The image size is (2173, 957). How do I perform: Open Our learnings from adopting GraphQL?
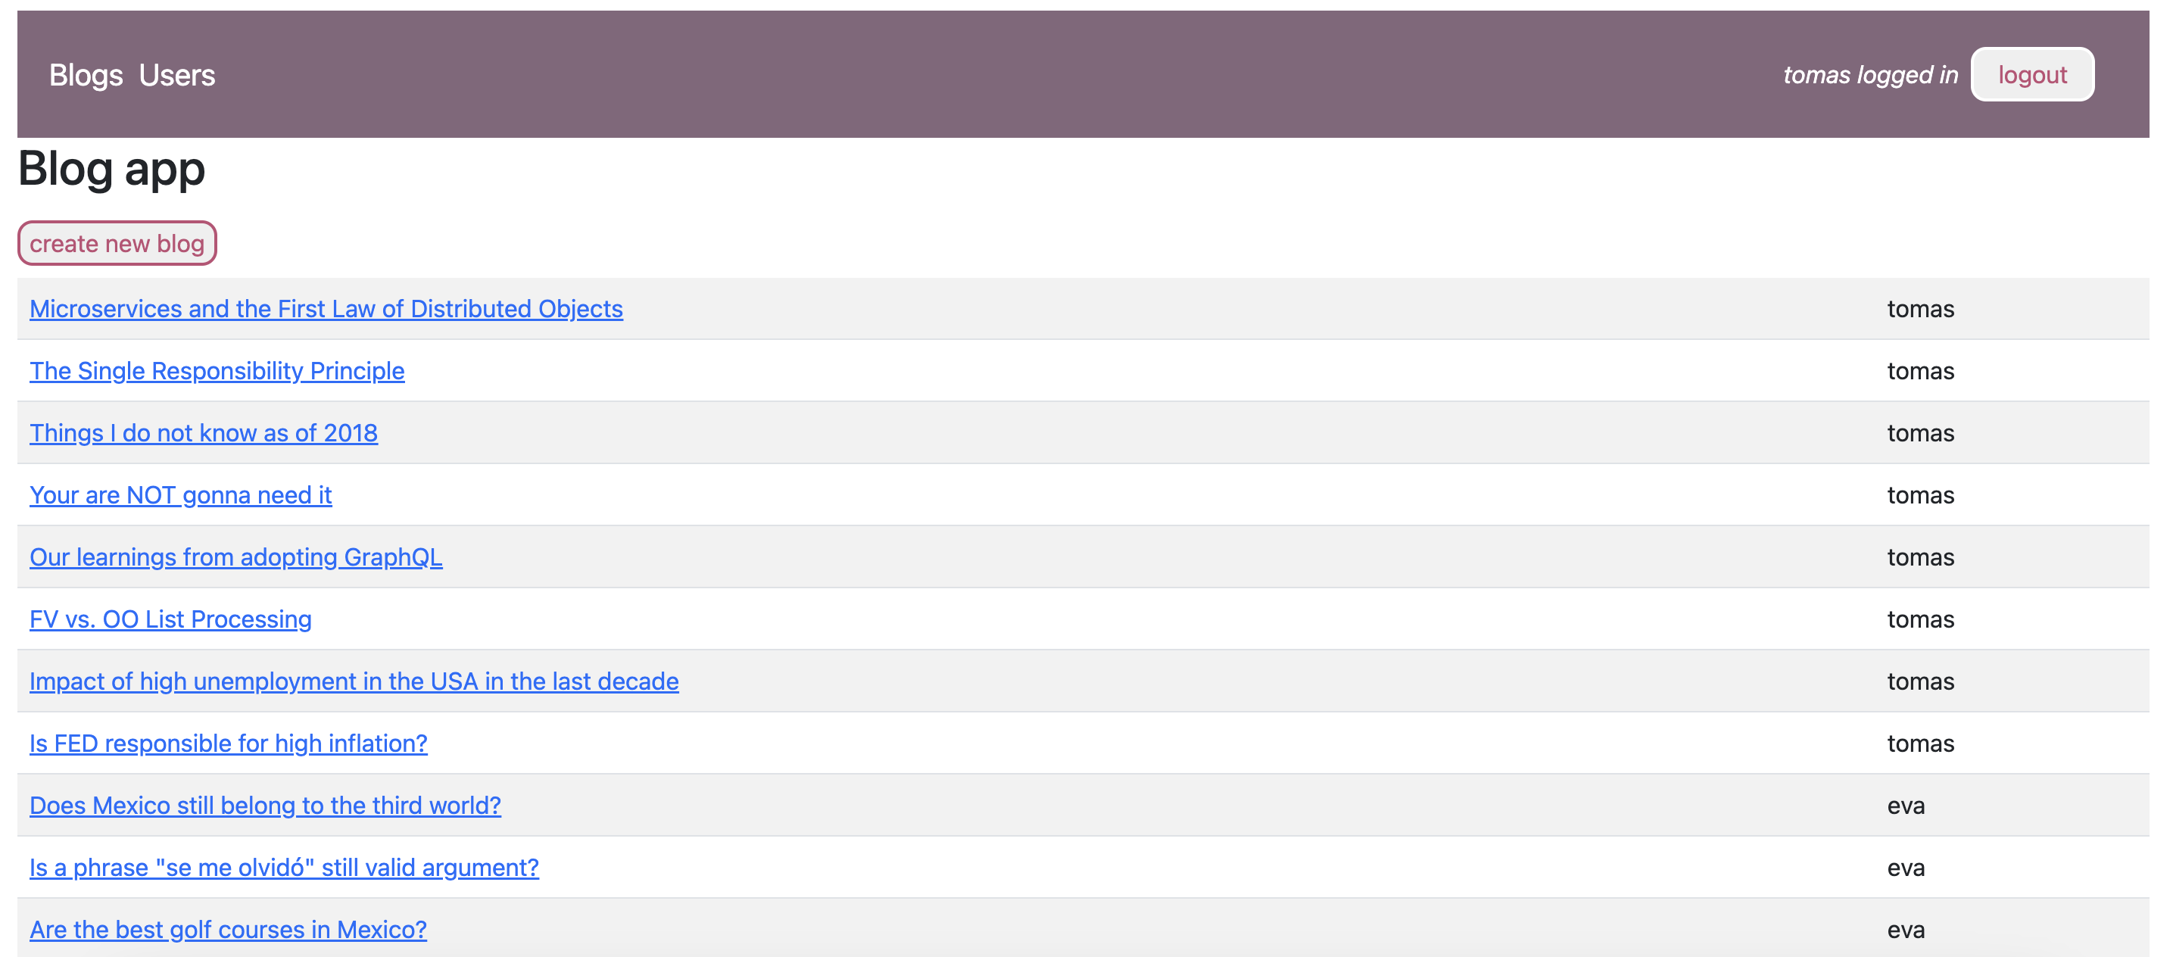[236, 557]
